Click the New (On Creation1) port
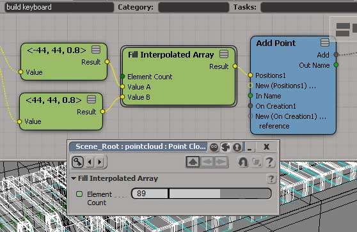 [x=250, y=116]
